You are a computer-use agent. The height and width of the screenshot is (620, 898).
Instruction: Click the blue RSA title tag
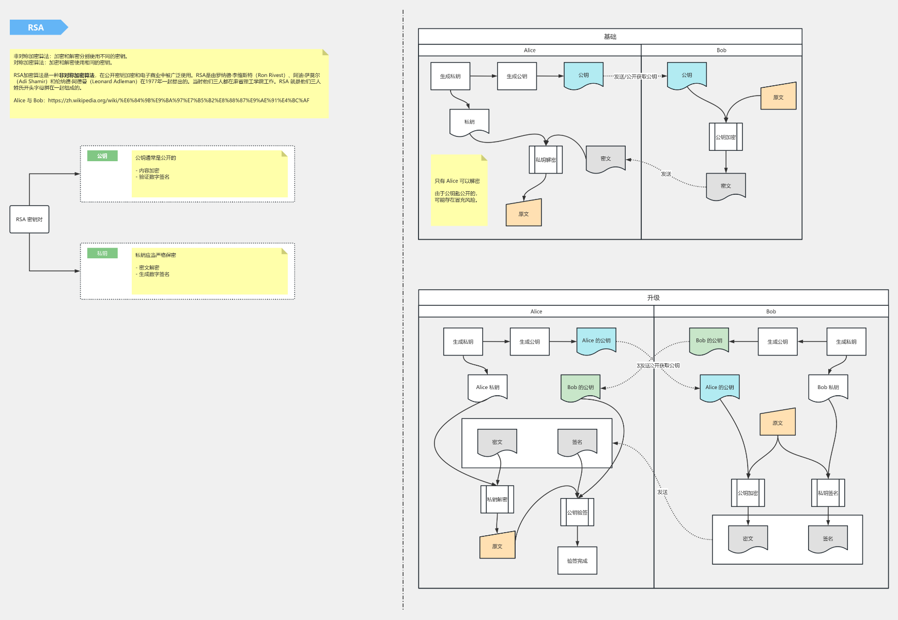36,27
